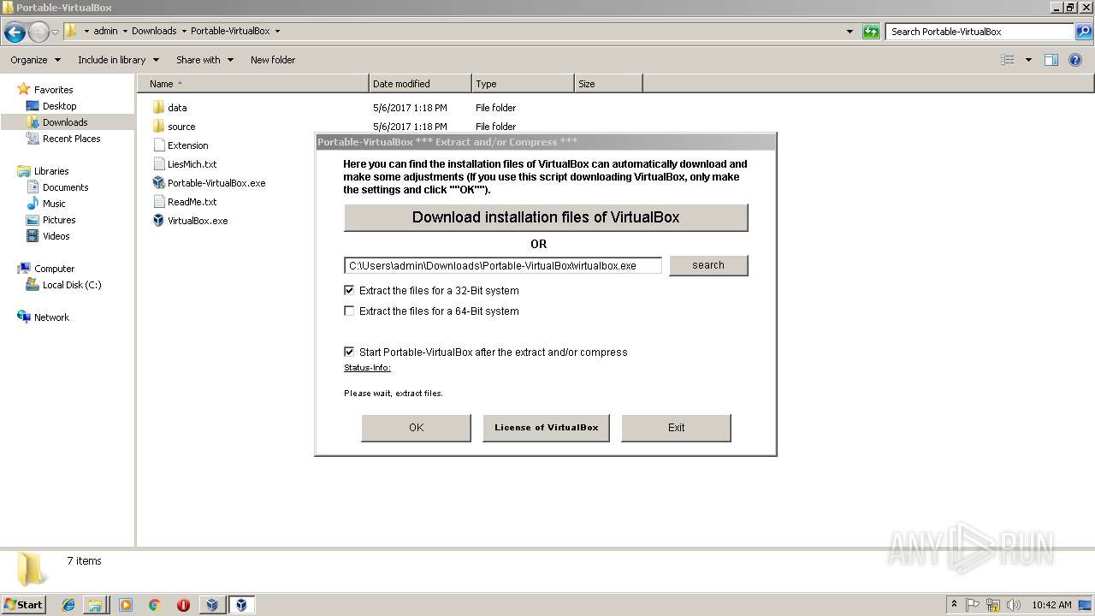Sort by Size column header
The height and width of the screenshot is (616, 1095).
(x=608, y=84)
